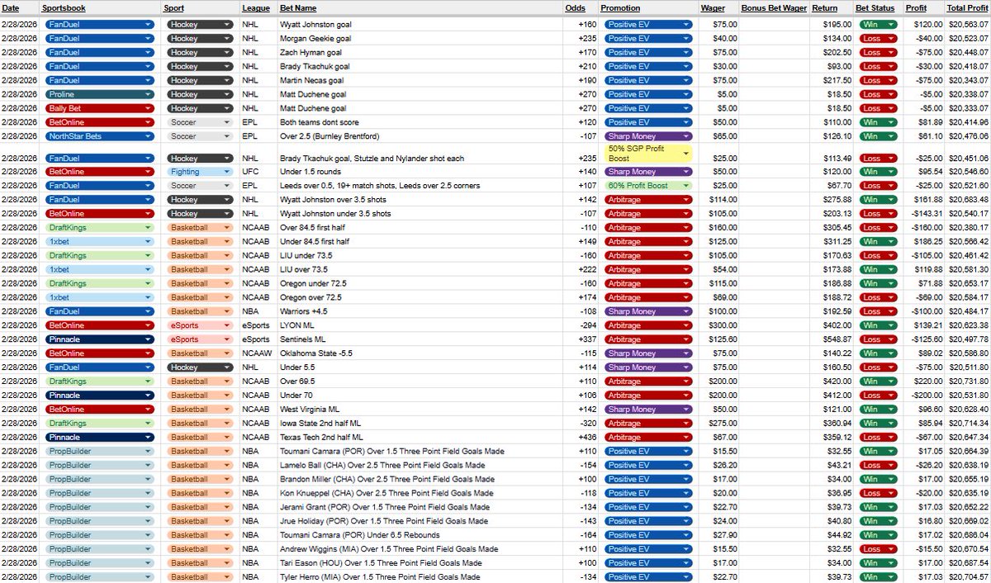991x583 pixels.
Task: Open Arbitrage dropdown for Texas Tech 2nd half ML
Action: (647, 437)
